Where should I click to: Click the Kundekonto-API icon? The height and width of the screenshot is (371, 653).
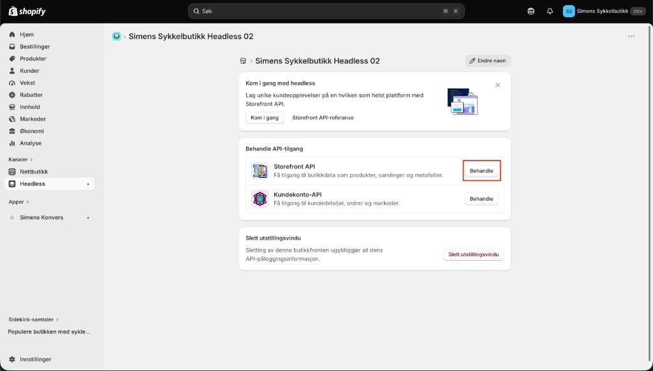(x=260, y=199)
